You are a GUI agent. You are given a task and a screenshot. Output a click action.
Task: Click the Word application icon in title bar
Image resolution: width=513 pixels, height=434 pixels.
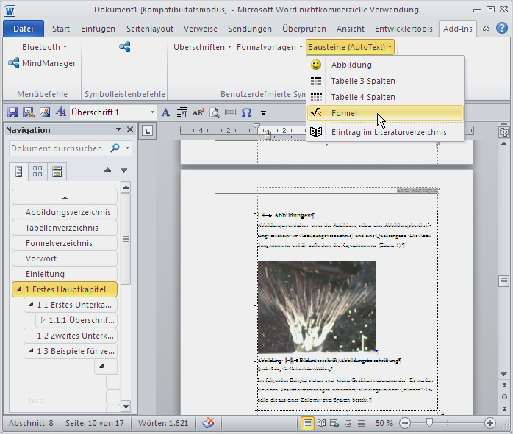[x=10, y=11]
